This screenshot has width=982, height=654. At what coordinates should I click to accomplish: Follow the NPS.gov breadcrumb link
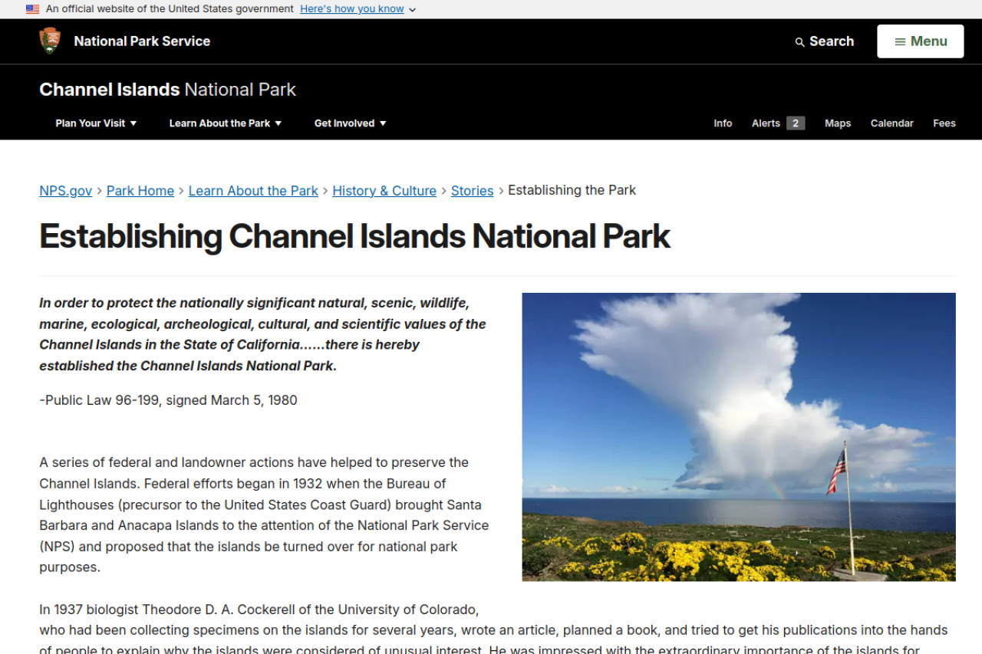(x=65, y=191)
